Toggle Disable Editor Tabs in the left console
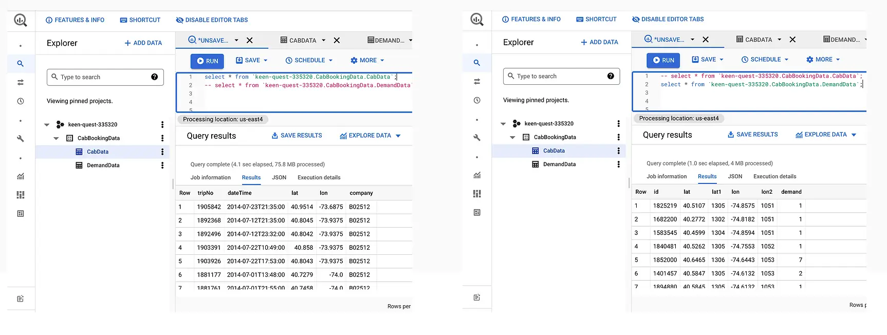 pyautogui.click(x=212, y=20)
